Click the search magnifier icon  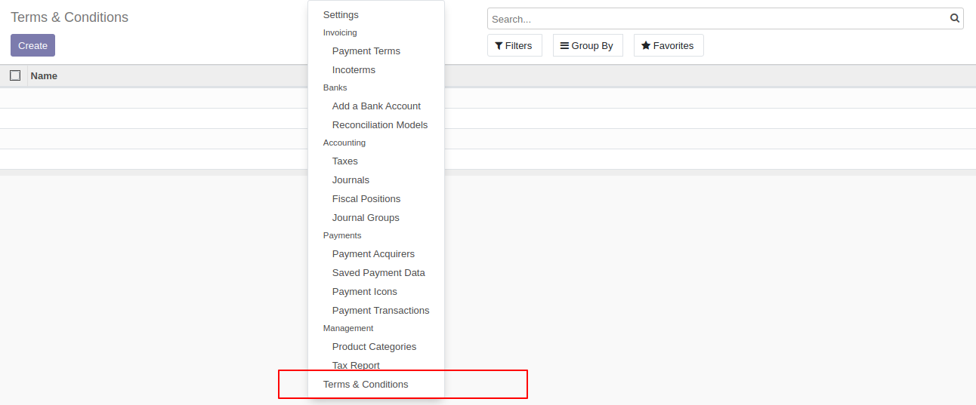pos(955,19)
